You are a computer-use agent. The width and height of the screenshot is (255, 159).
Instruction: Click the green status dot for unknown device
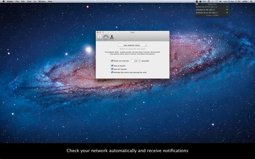(227, 10)
